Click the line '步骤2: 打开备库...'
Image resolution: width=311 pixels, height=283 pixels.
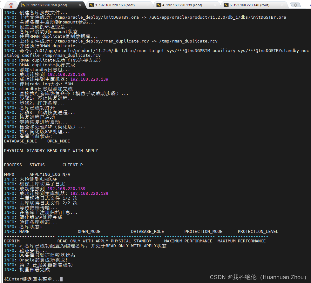point(35,103)
